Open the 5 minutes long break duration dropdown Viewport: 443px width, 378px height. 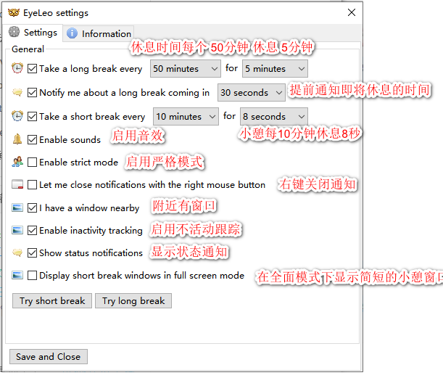tap(275, 68)
